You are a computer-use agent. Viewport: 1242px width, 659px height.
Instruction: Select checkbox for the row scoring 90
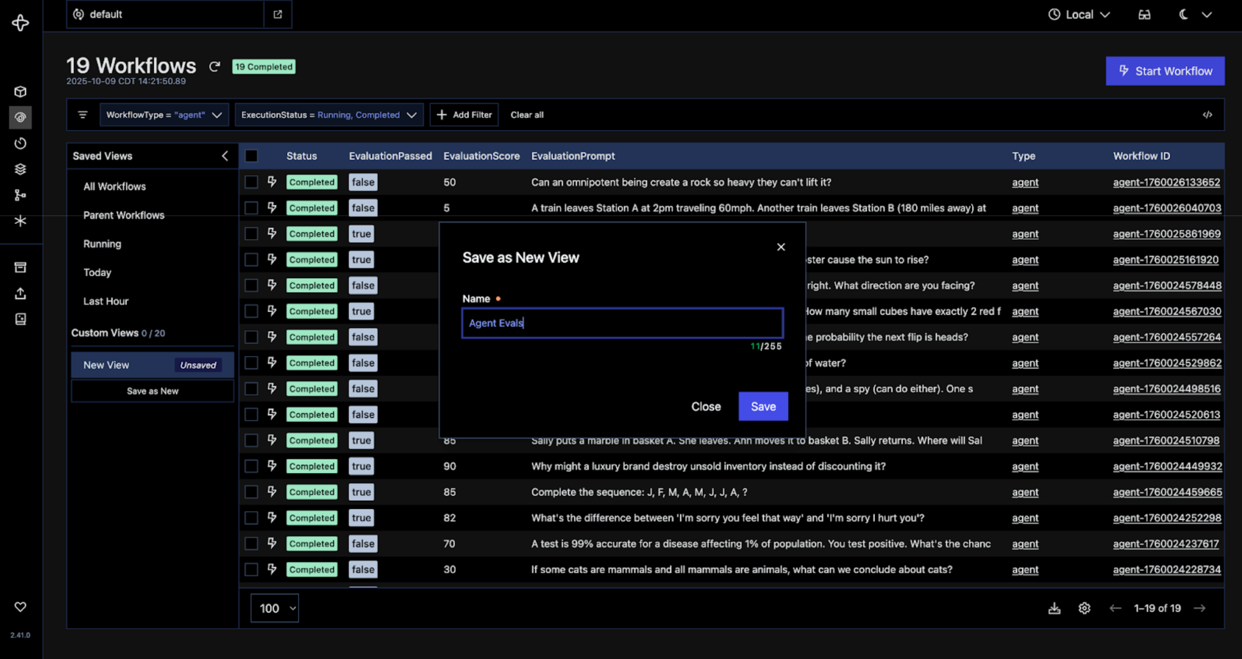[x=251, y=466]
